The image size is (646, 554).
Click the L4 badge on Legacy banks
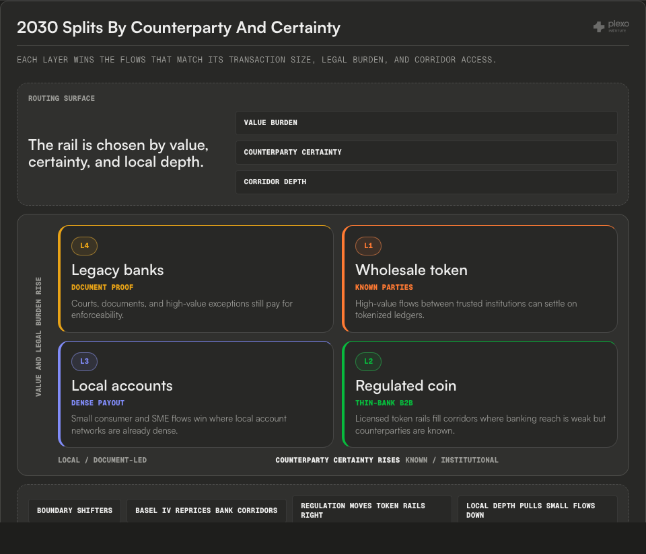point(85,246)
